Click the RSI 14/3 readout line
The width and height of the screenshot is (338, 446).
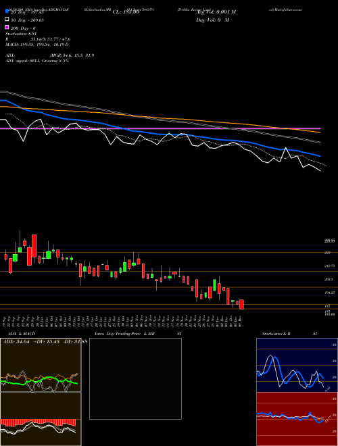[x=38, y=39]
